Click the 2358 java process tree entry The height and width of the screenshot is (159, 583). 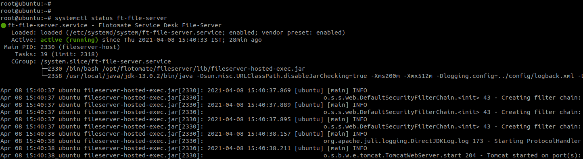[x=315, y=76]
